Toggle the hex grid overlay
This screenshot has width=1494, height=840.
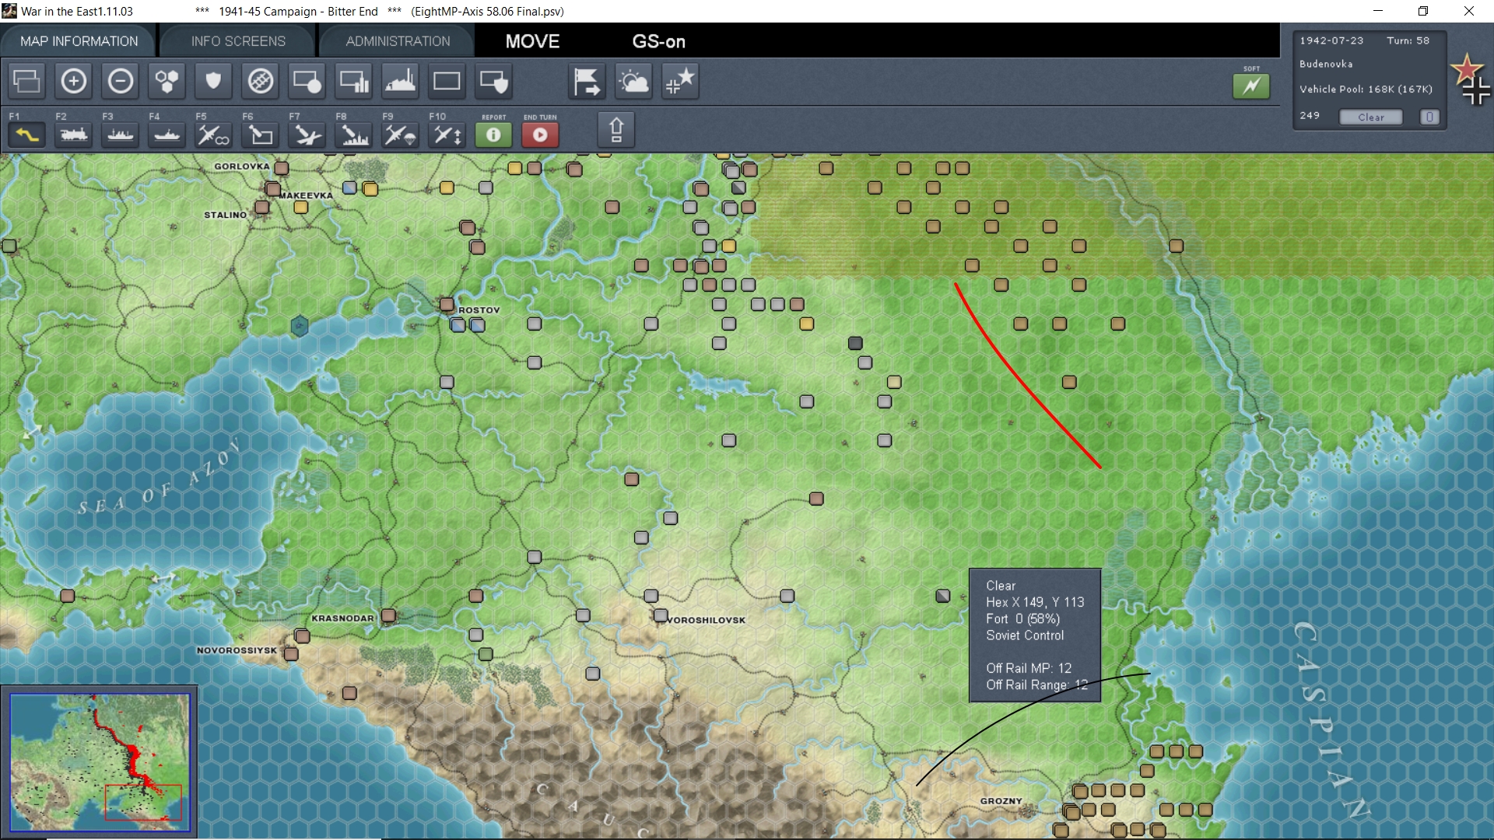click(167, 81)
